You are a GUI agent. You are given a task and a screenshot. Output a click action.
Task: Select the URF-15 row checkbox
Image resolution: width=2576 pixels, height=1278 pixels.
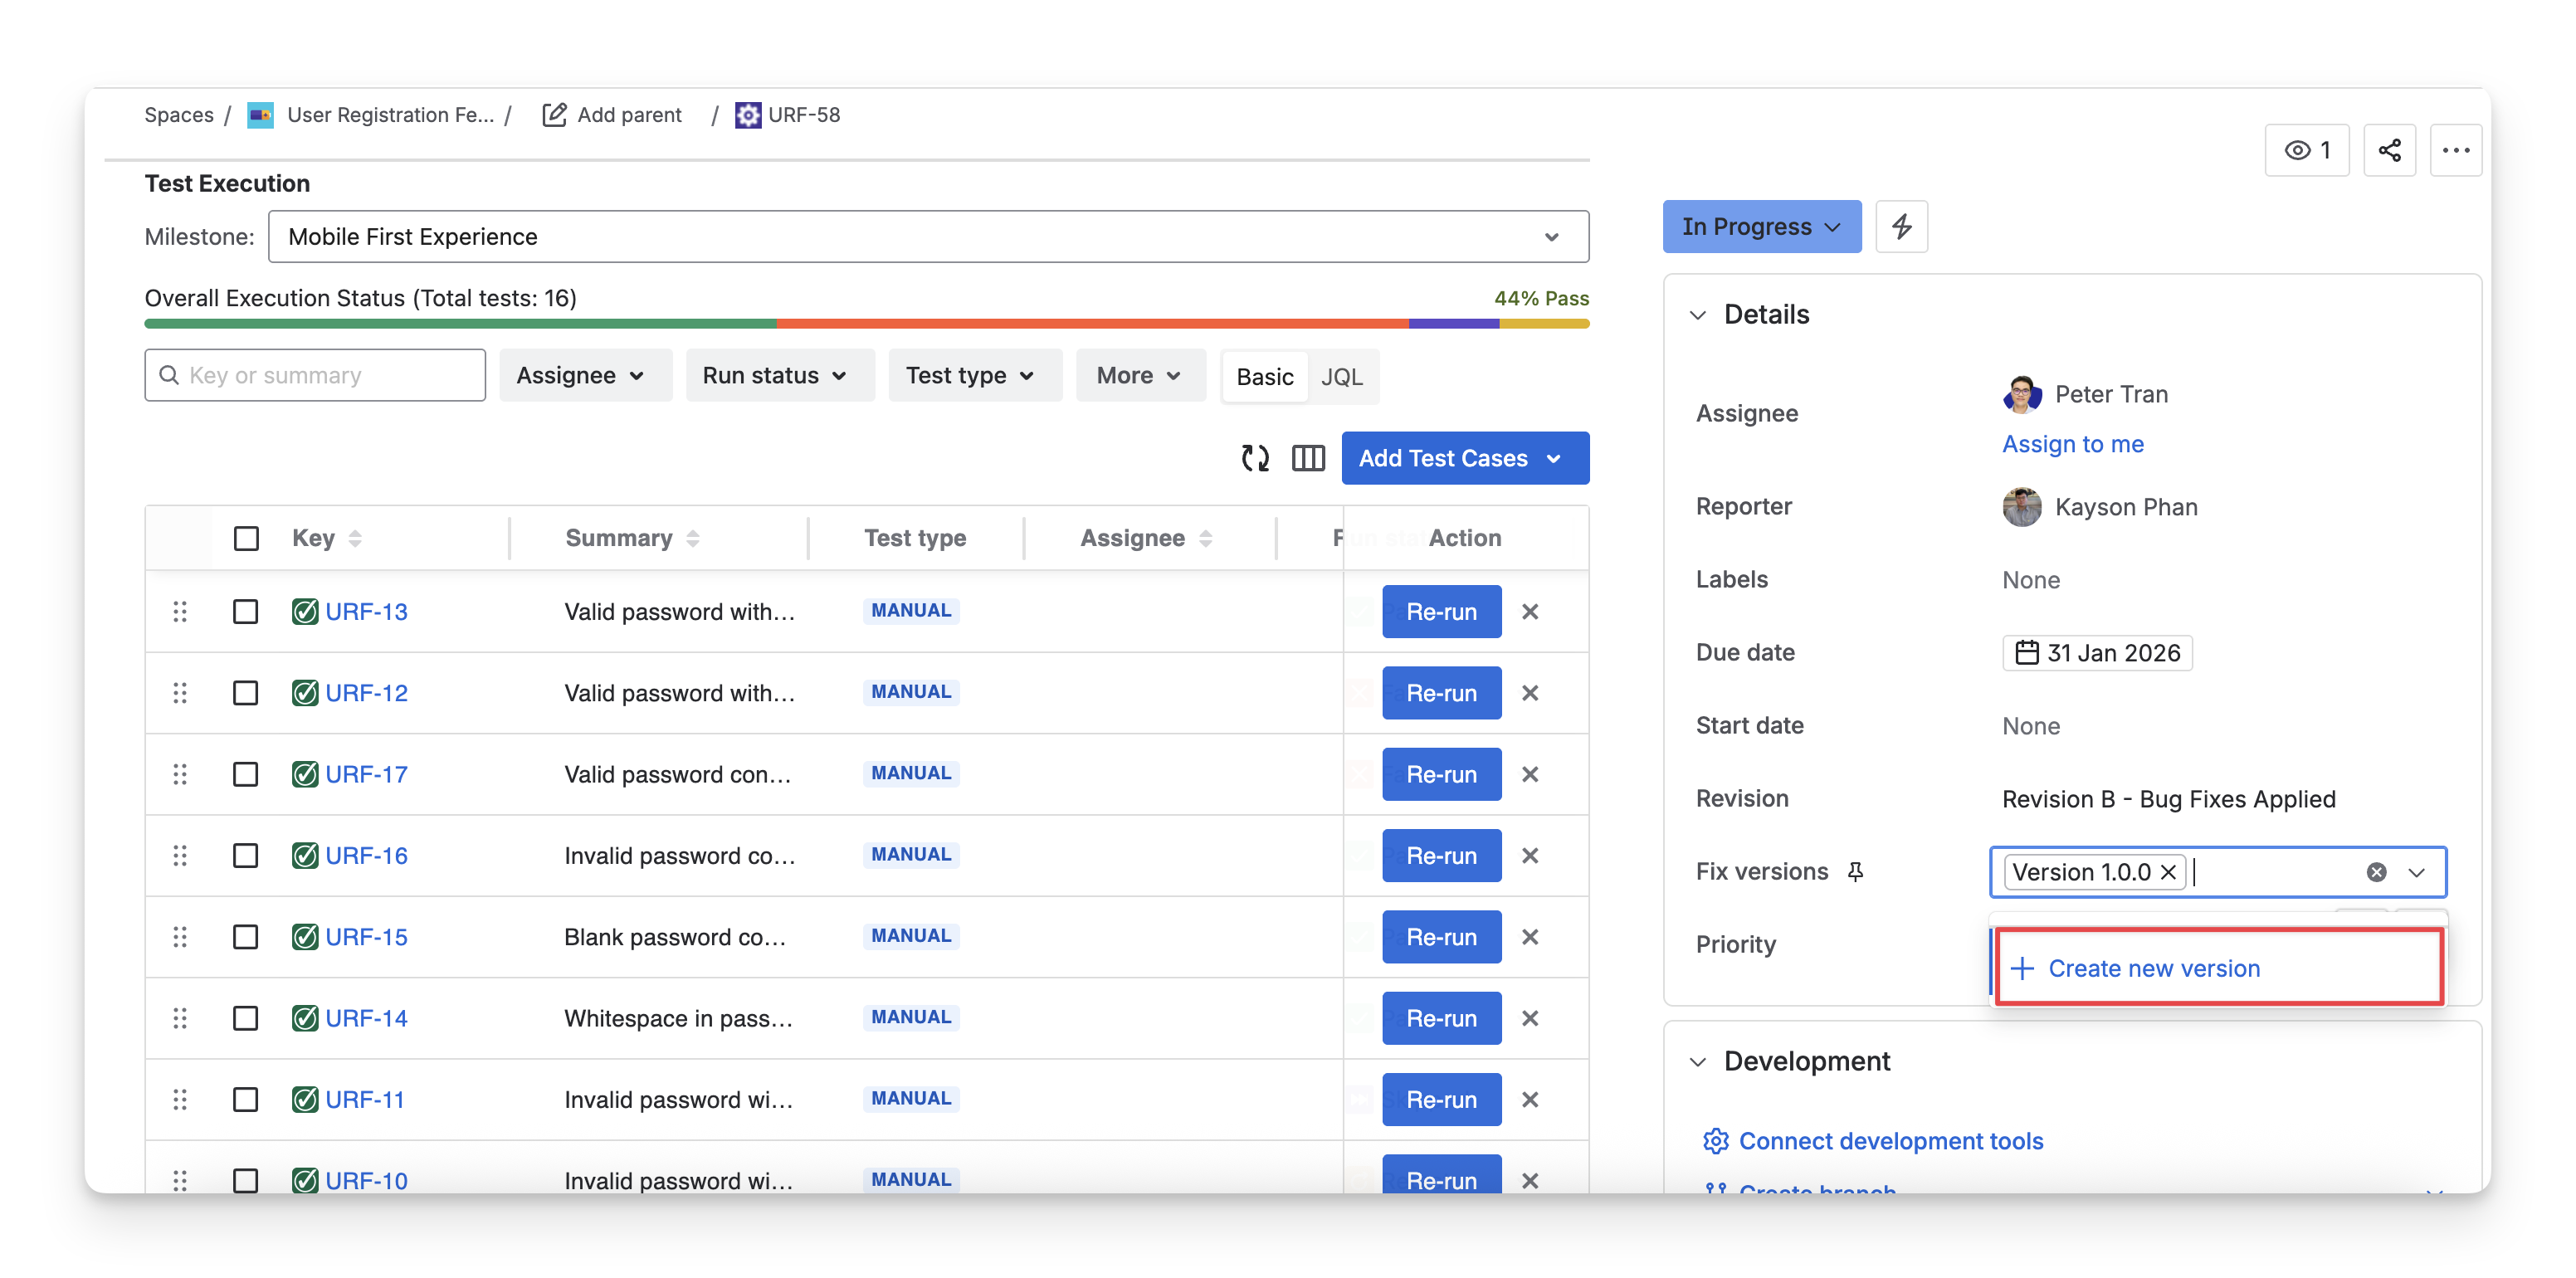(246, 937)
